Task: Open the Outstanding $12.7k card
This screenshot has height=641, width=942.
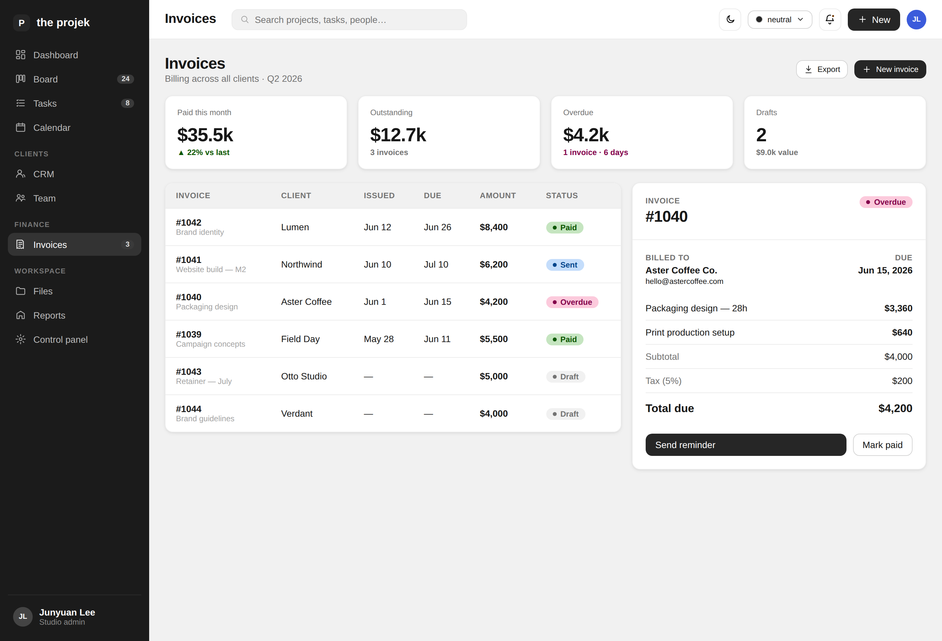Action: (x=449, y=132)
